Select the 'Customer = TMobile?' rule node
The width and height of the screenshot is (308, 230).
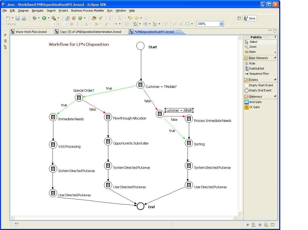coord(140,85)
